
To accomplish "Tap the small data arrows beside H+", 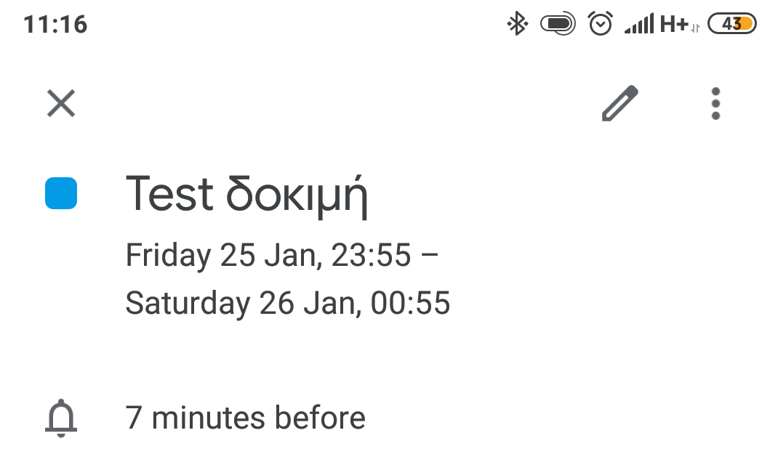I will click(695, 28).
